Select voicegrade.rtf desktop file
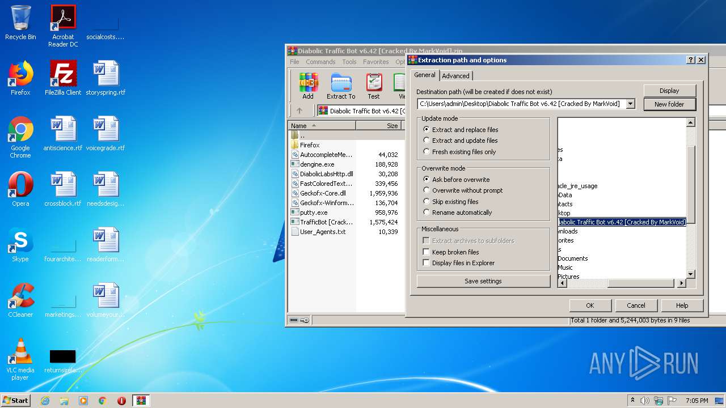 coord(105,134)
